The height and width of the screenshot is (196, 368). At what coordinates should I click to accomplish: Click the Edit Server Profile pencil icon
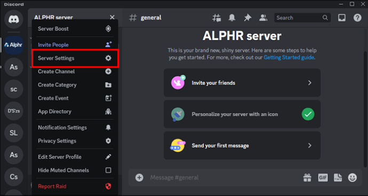click(108, 157)
